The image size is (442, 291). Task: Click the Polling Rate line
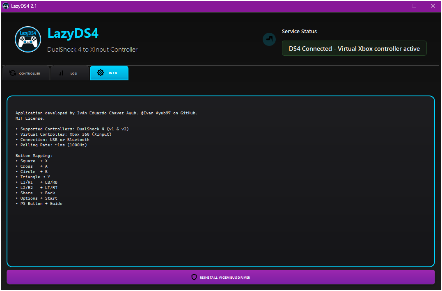click(x=51, y=145)
